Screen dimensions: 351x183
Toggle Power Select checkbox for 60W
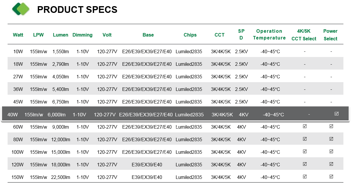pyautogui.click(x=331, y=127)
